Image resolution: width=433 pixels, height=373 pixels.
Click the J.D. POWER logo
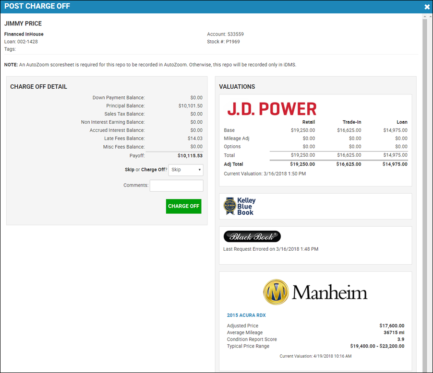[x=272, y=109]
